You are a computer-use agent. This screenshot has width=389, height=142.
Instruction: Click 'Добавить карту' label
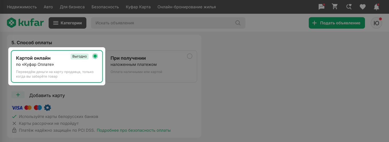(47, 95)
